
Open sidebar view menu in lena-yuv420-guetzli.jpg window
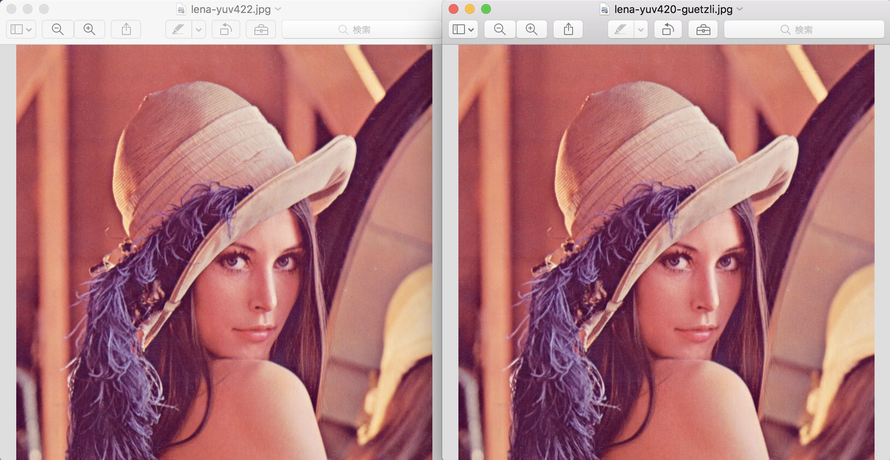(x=463, y=29)
